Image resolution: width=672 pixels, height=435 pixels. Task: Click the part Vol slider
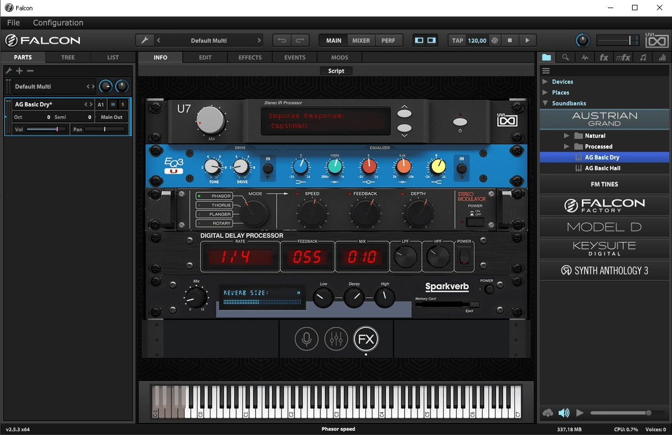pos(46,130)
